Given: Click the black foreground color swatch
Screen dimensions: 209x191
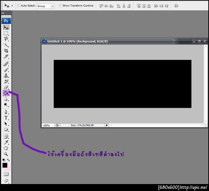Looking at the screenshot, I should [x=5, y=165].
